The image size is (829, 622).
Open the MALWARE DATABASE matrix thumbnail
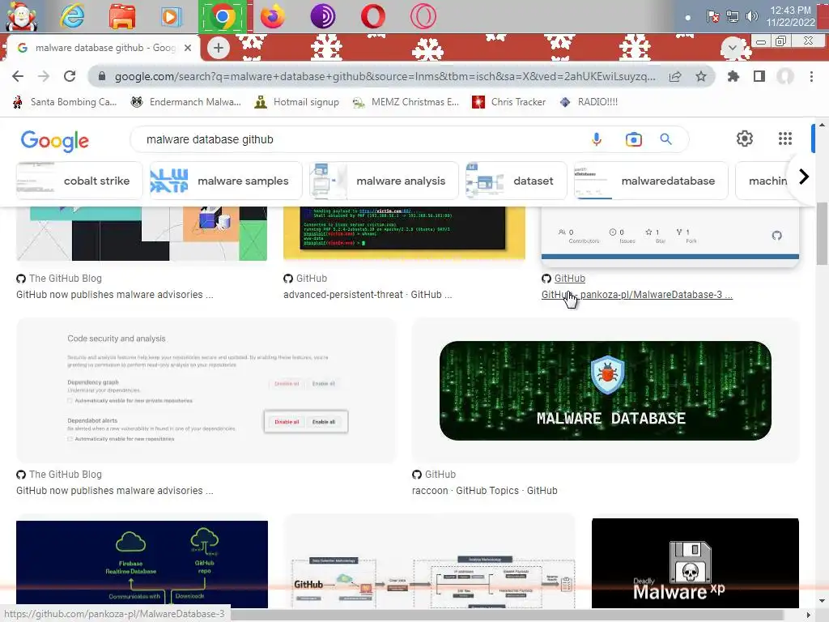(x=606, y=390)
